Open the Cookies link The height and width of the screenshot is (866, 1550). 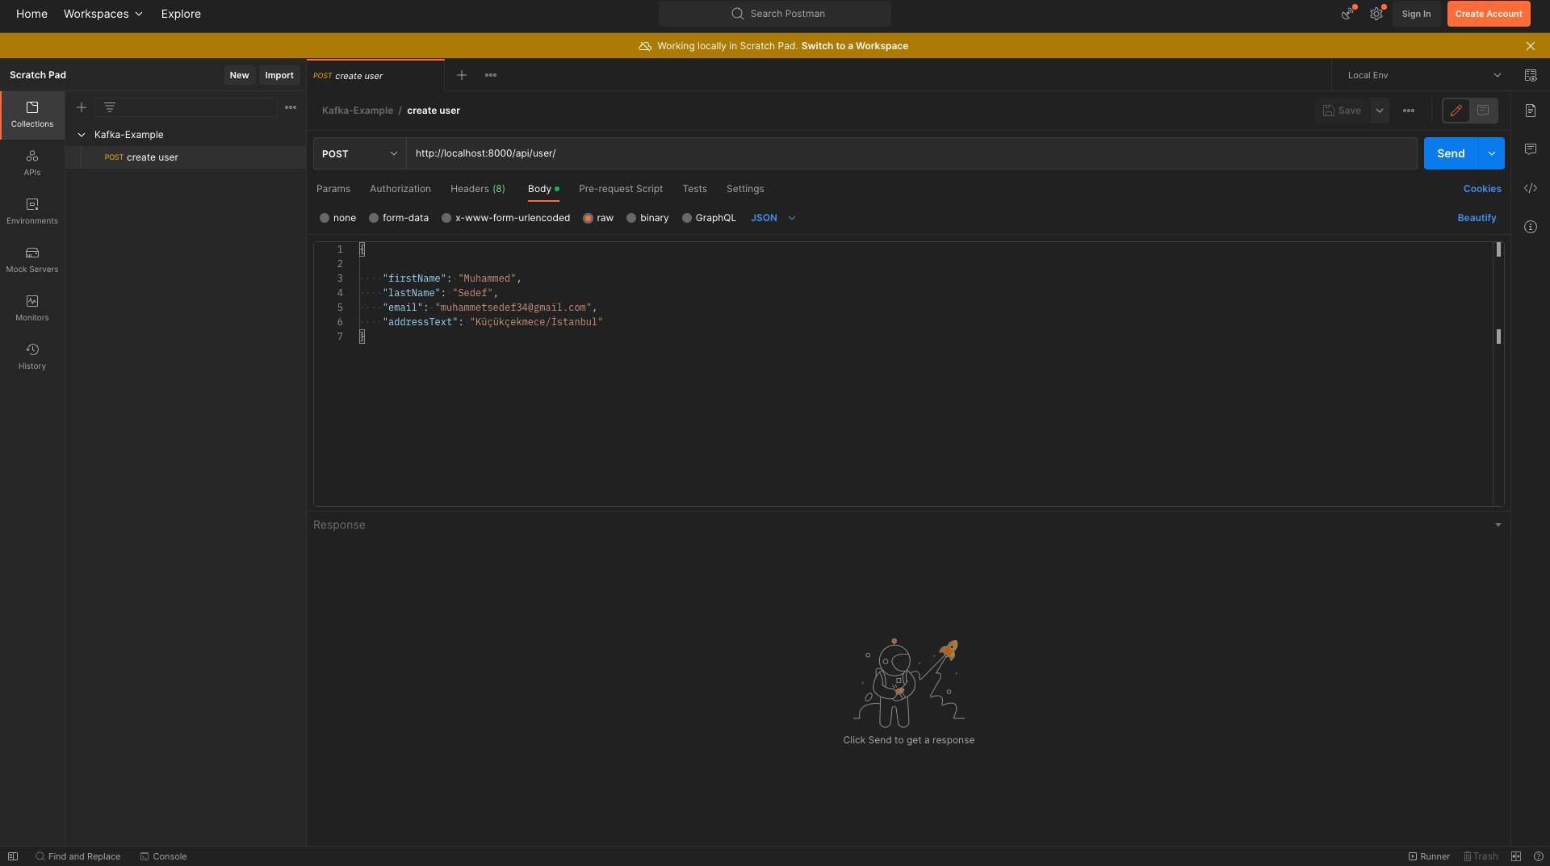[x=1482, y=189]
